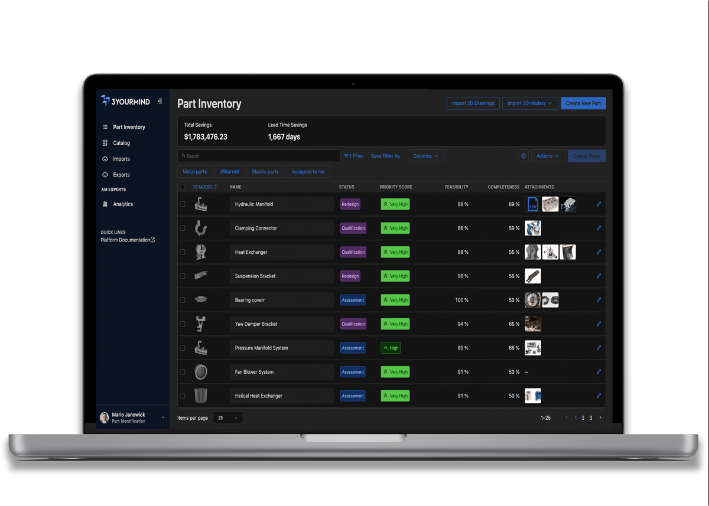Collapse the sidebar using the toggle icon
Image resolution: width=709 pixels, height=506 pixels.
(x=160, y=101)
